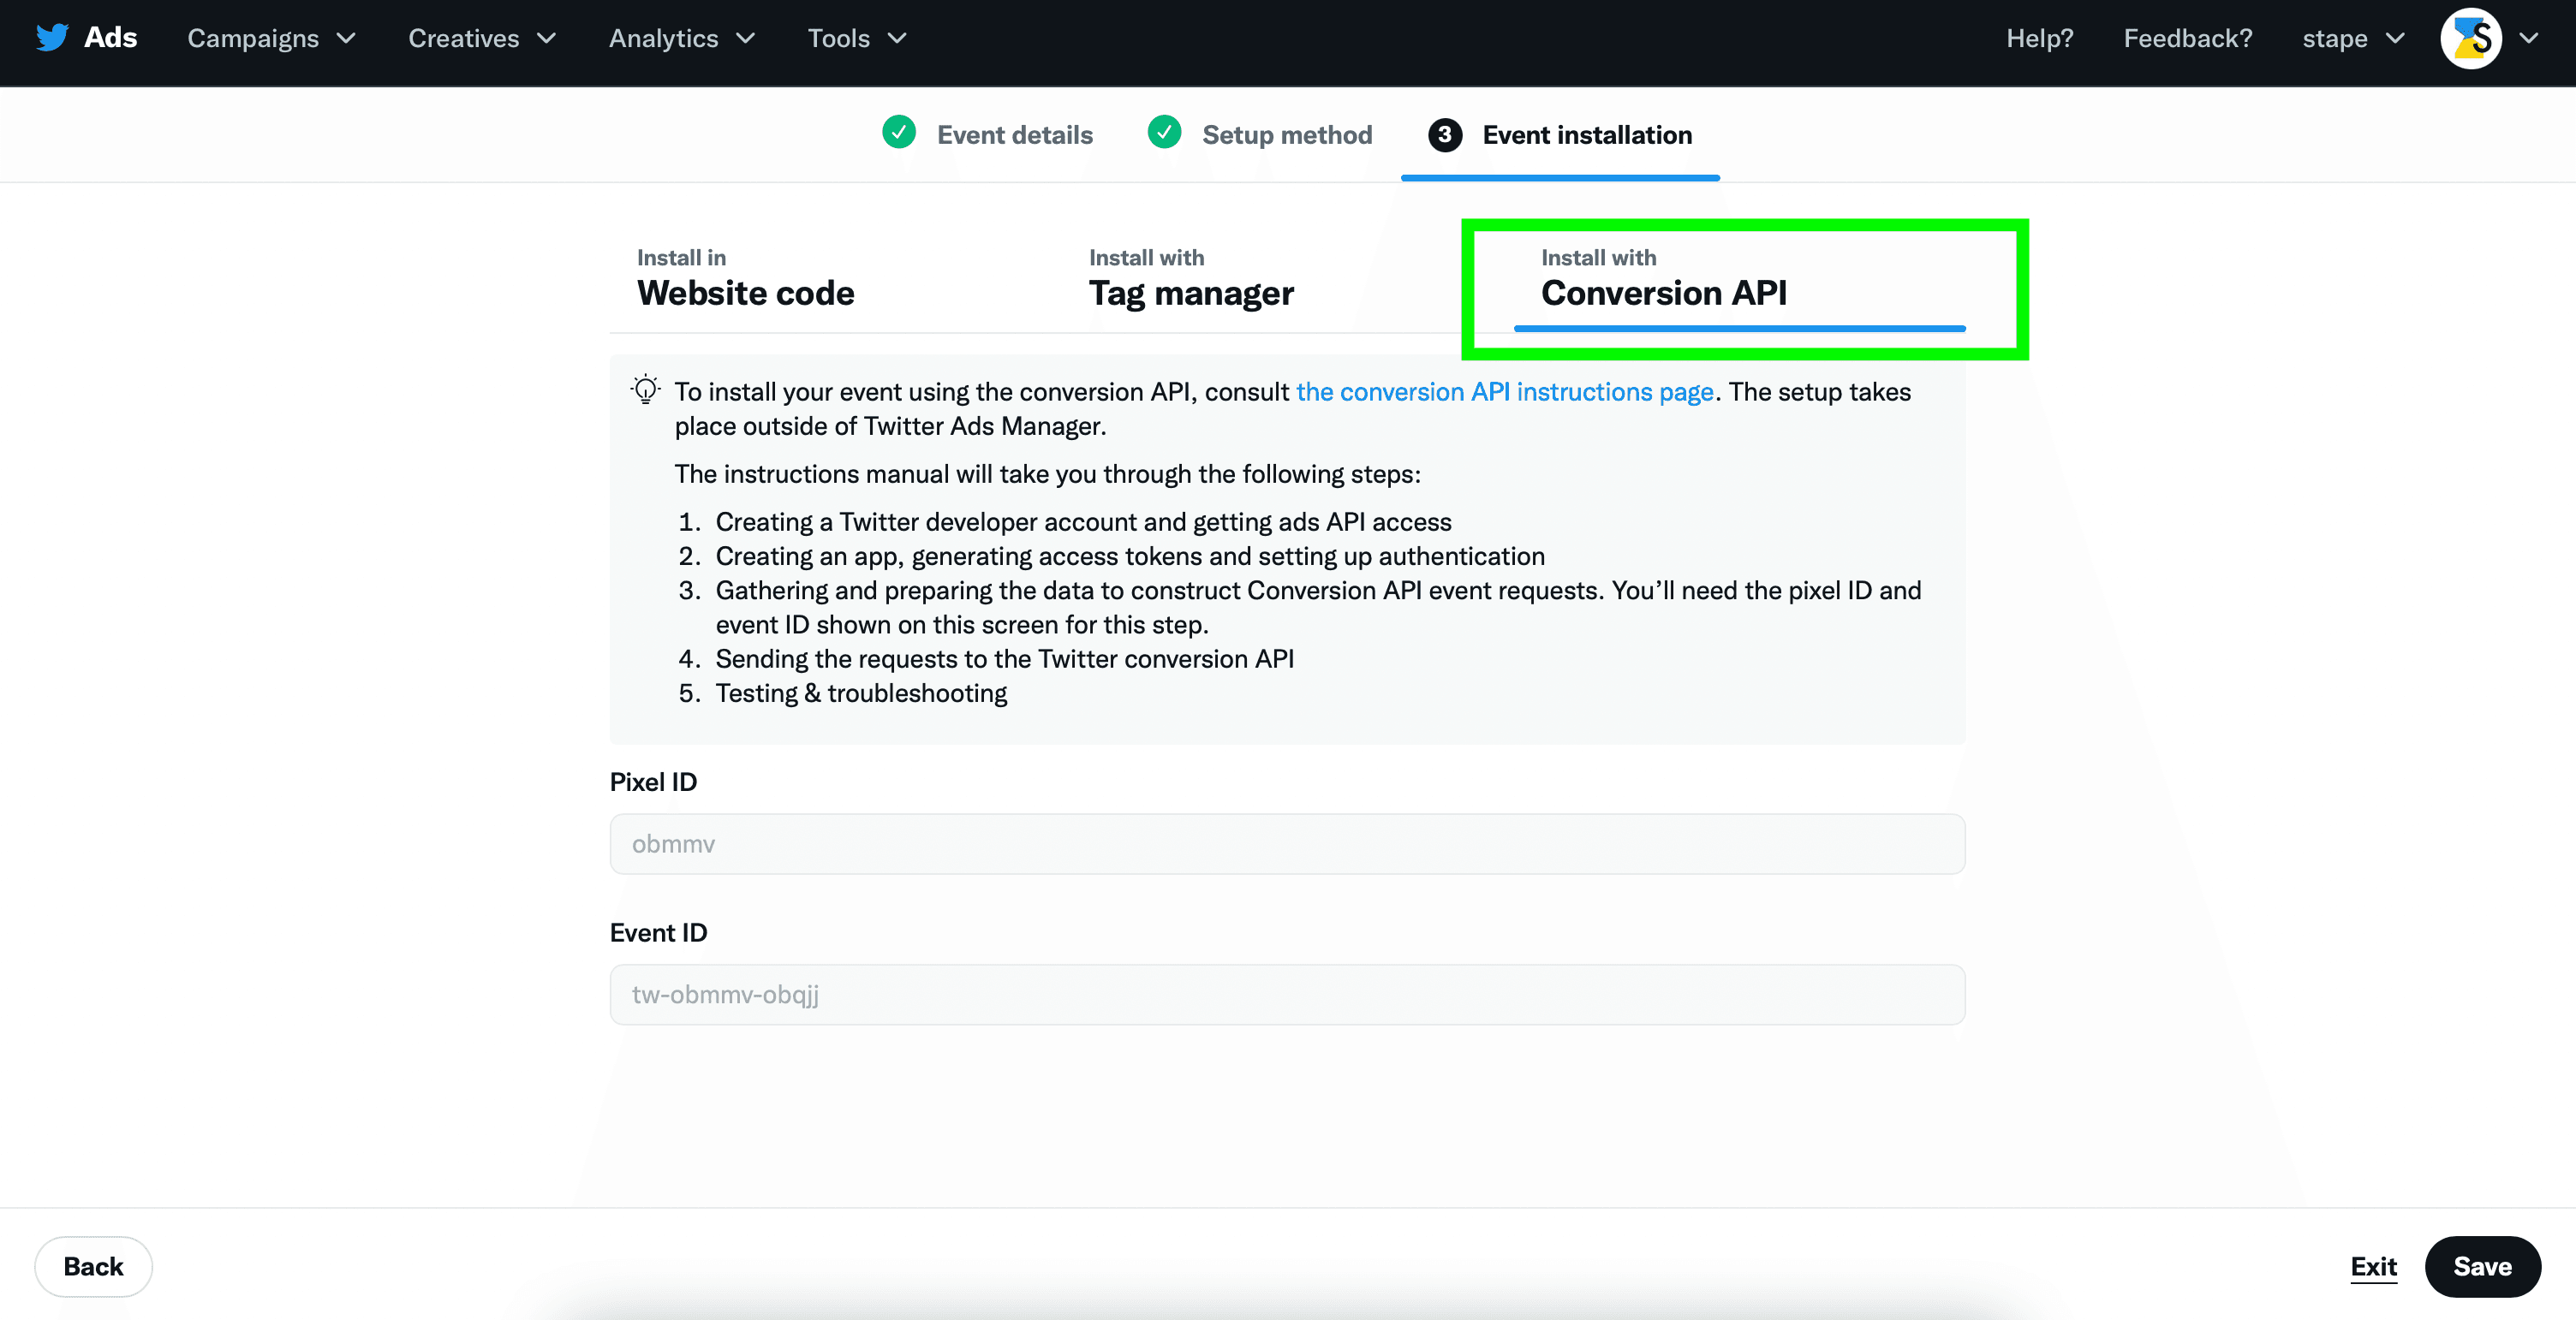Expand the chevron next to profile avatar

[2528, 38]
